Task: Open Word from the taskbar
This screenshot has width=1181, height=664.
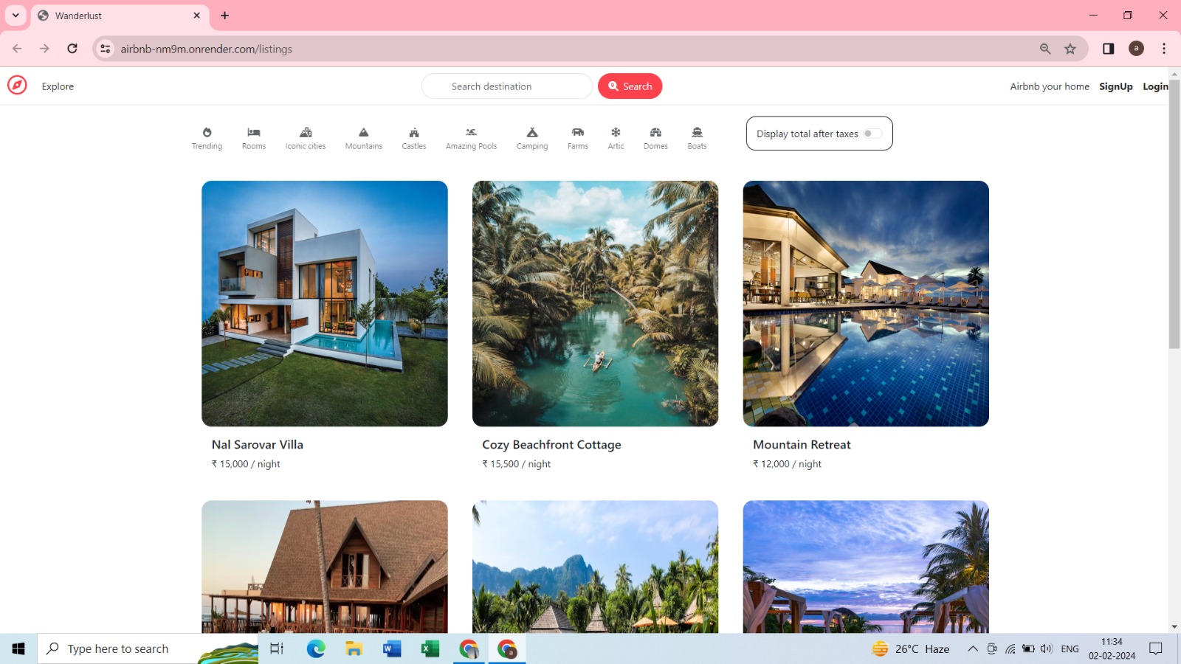Action: click(392, 649)
